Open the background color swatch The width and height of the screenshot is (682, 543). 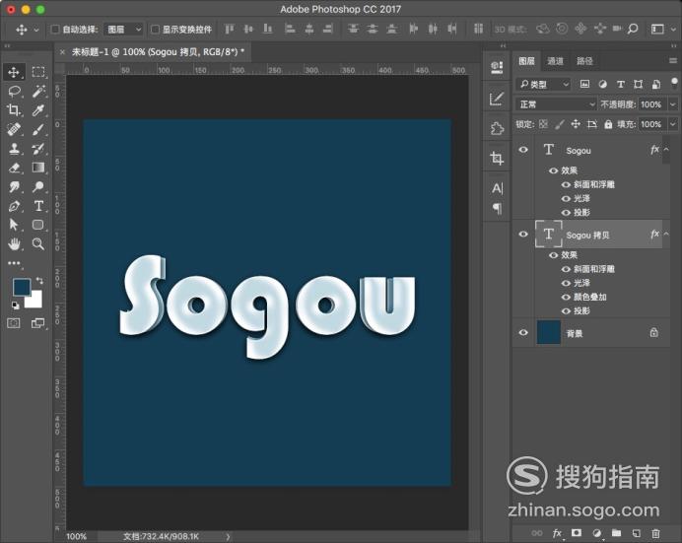click(x=35, y=302)
